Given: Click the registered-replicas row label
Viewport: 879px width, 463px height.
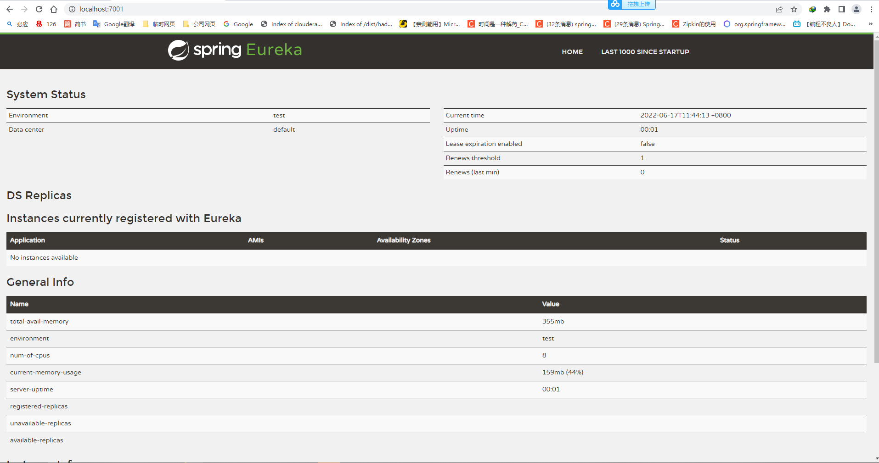Looking at the screenshot, I should click(39, 406).
